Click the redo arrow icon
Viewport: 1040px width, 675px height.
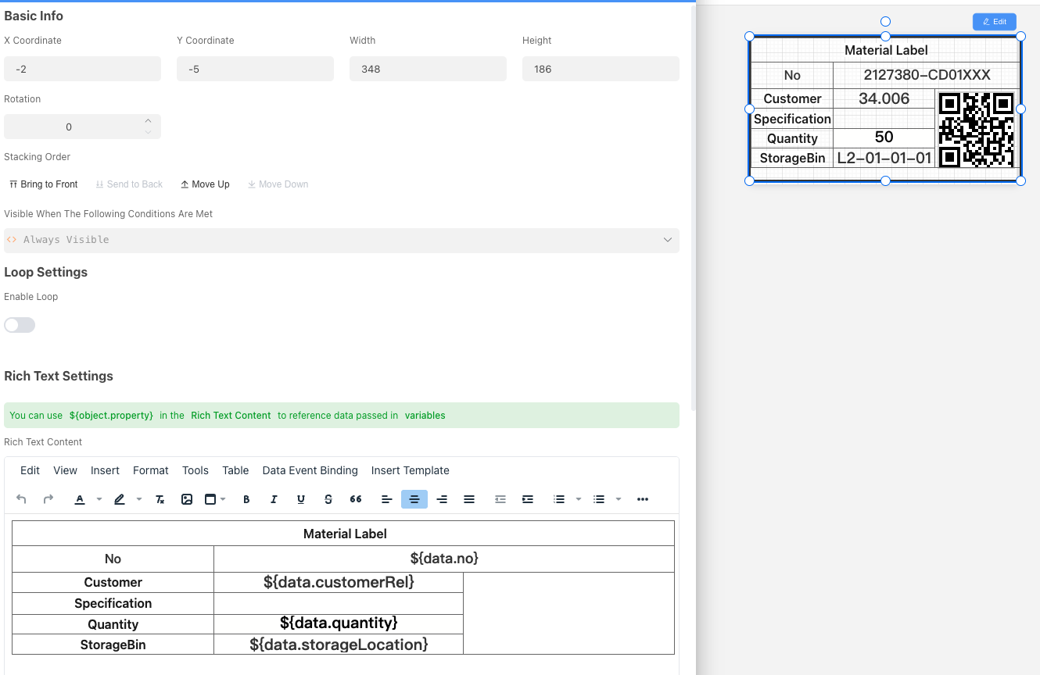click(x=48, y=499)
